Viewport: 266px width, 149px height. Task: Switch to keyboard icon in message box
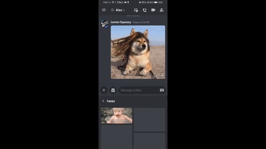(x=162, y=90)
